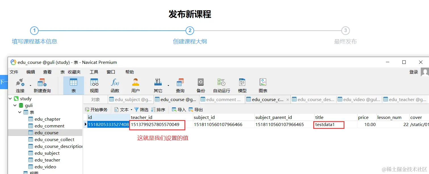429x174 pixels.
Task: Collapse the guli database node
Action: point(15,105)
